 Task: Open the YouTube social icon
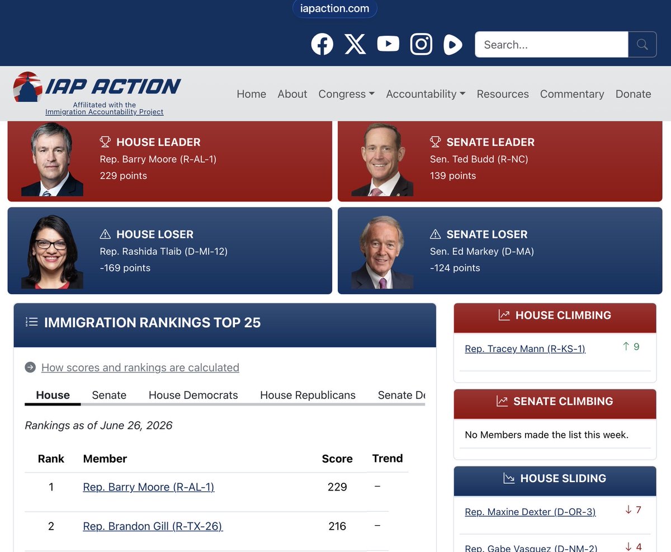point(388,44)
